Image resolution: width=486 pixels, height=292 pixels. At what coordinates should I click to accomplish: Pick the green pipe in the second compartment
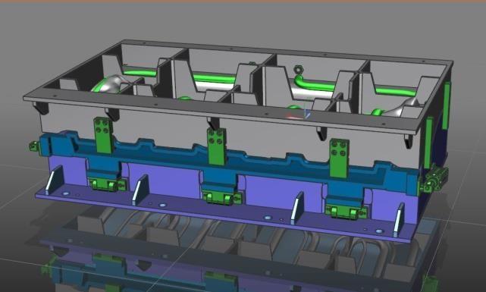[x=214, y=78]
